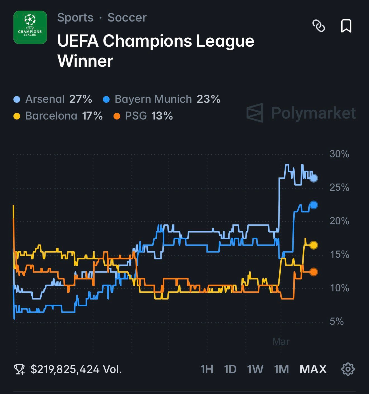The height and width of the screenshot is (394, 369).
Task: Click PSG's orange endpoint marker
Action: coord(313,272)
